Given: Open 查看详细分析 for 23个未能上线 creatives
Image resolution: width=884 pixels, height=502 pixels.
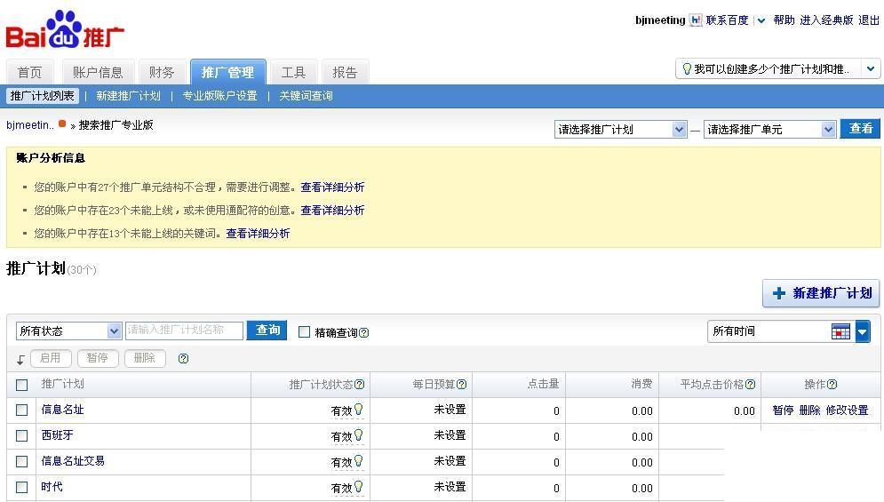Looking at the screenshot, I should tap(332, 211).
